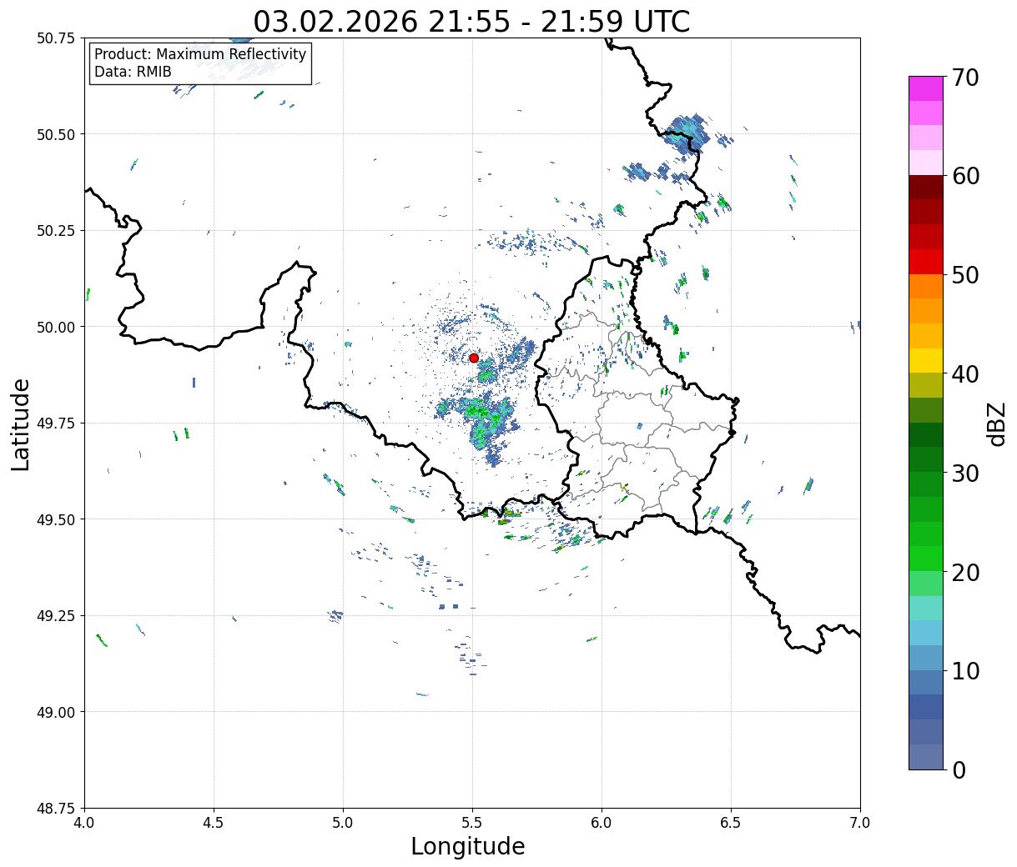The width and height of the screenshot is (1017, 867).
Task: Click the 4.5 longitude tick label
Action: click(x=214, y=823)
